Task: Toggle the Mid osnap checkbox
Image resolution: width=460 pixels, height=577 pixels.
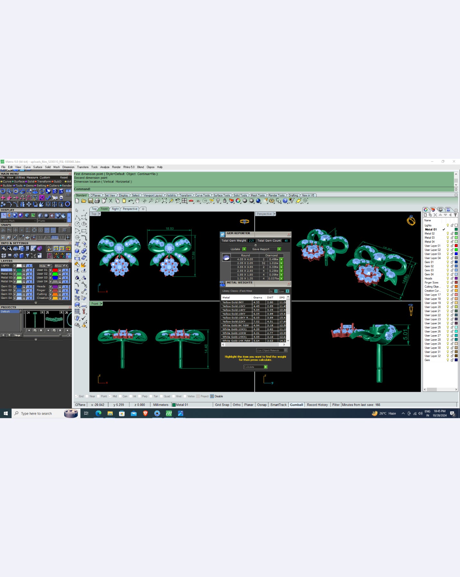Action: pyautogui.click(x=110, y=396)
